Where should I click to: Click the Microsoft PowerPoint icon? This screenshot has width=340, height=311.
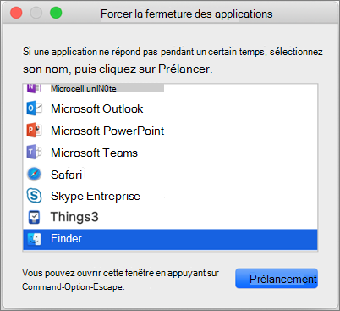(34, 131)
